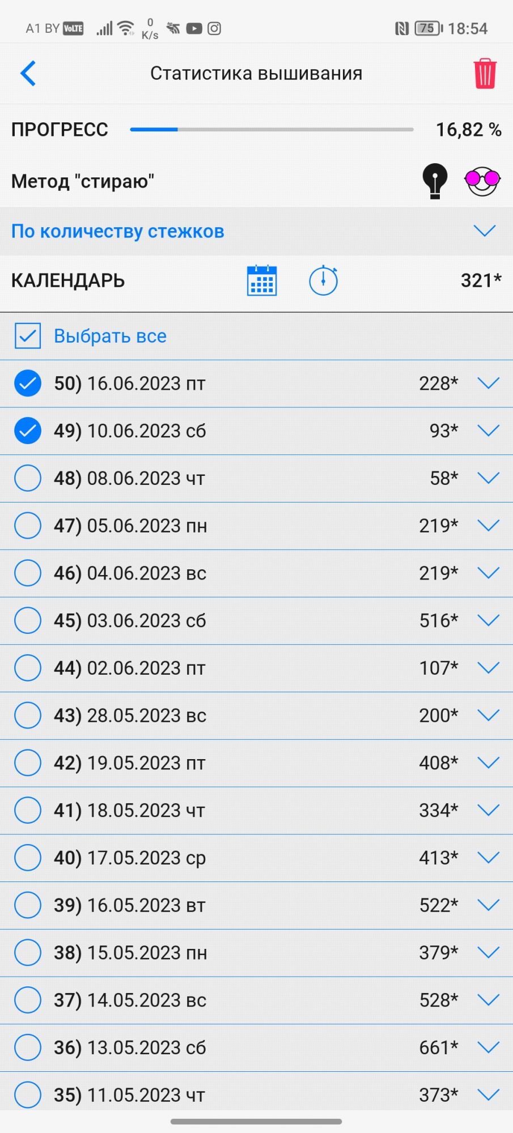Tap the 'Выбрать все' text link

coord(110,336)
